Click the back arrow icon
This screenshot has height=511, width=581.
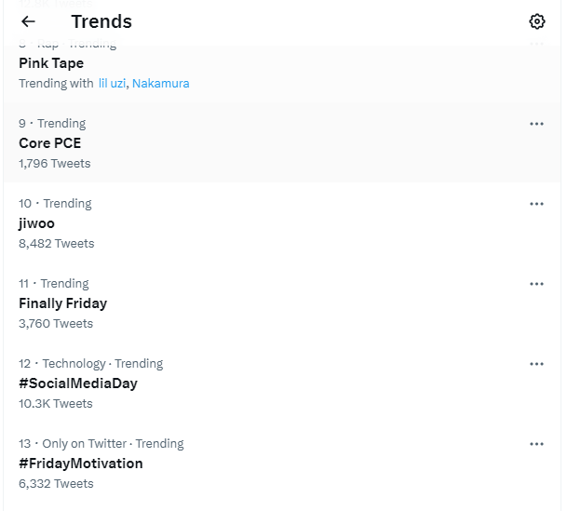[x=28, y=21]
